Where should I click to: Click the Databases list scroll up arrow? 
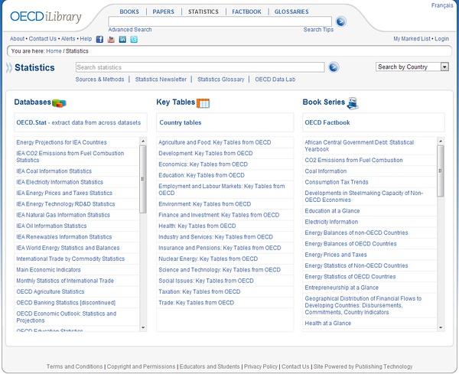143,141
